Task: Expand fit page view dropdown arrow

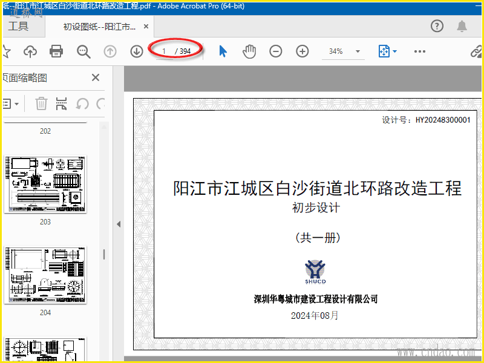Action: [x=394, y=51]
